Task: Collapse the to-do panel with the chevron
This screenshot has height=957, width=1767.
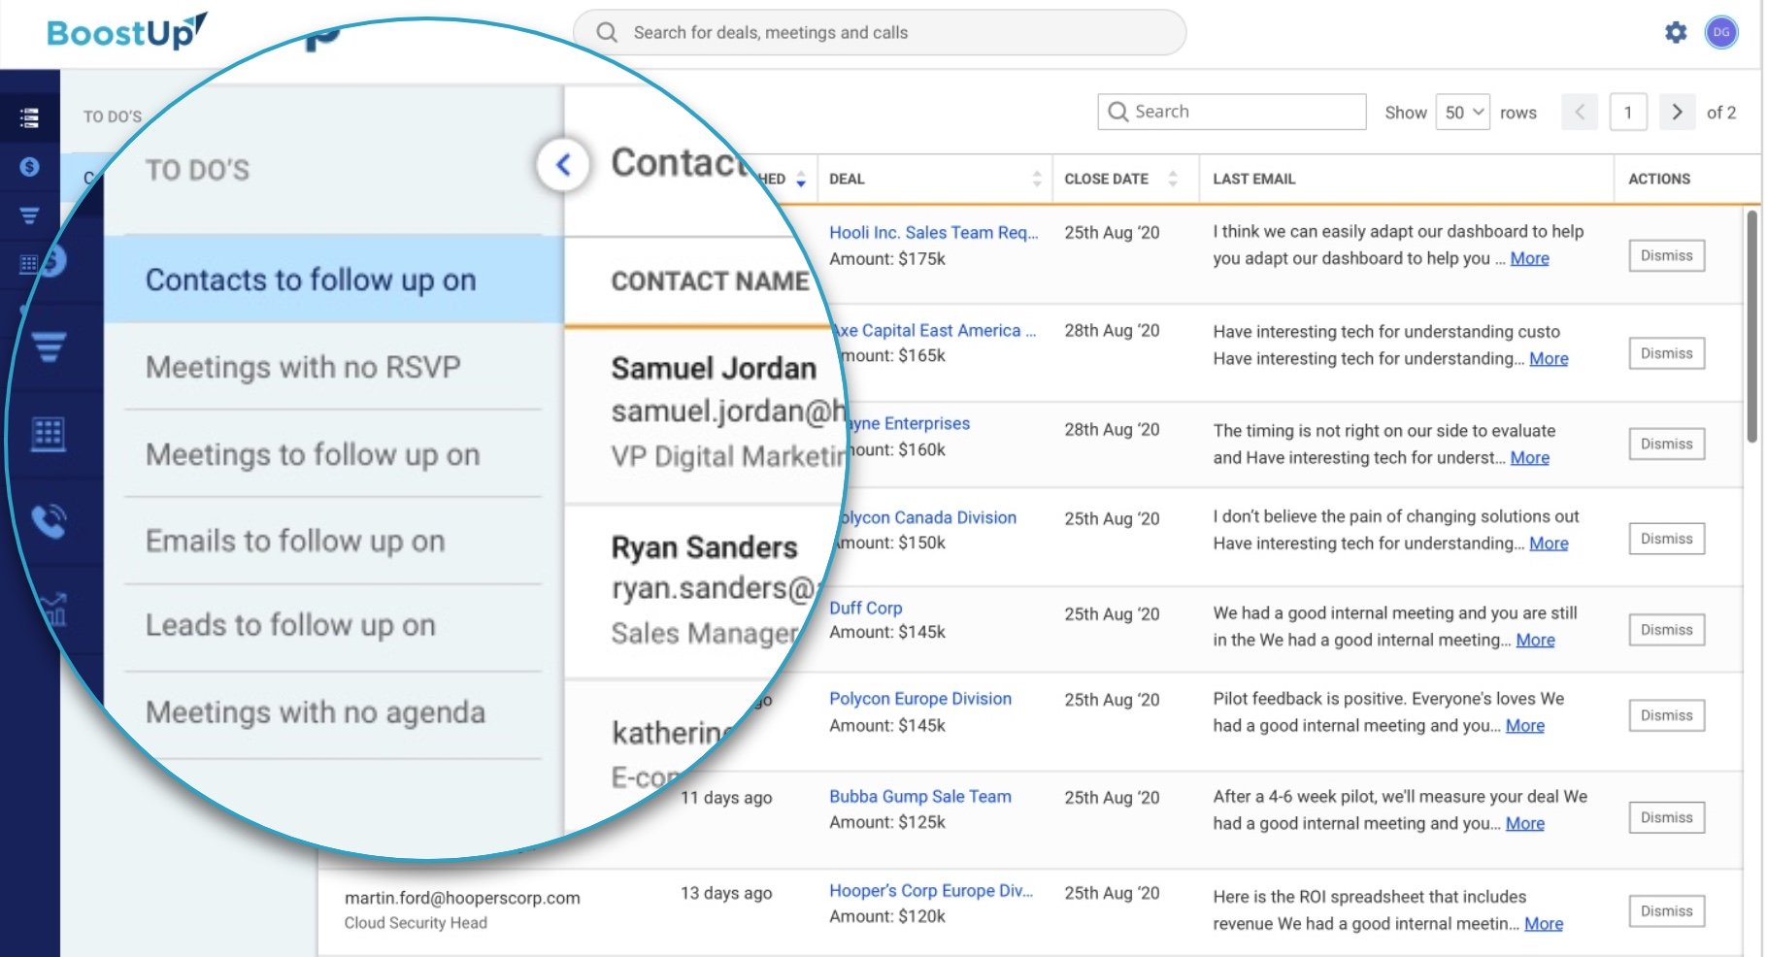Action: click(x=562, y=165)
